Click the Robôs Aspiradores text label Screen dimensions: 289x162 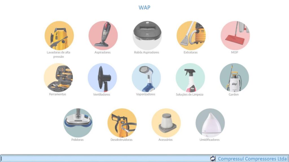click(x=146, y=52)
